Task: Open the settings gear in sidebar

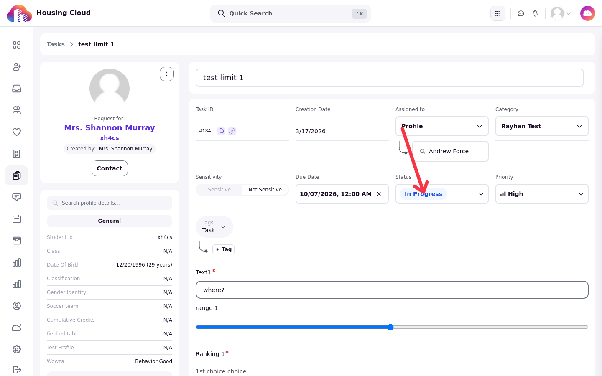Action: tap(17, 349)
